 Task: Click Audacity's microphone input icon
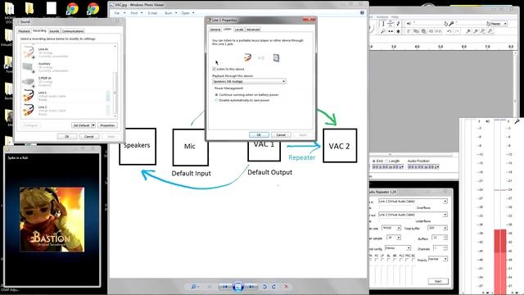point(451,24)
